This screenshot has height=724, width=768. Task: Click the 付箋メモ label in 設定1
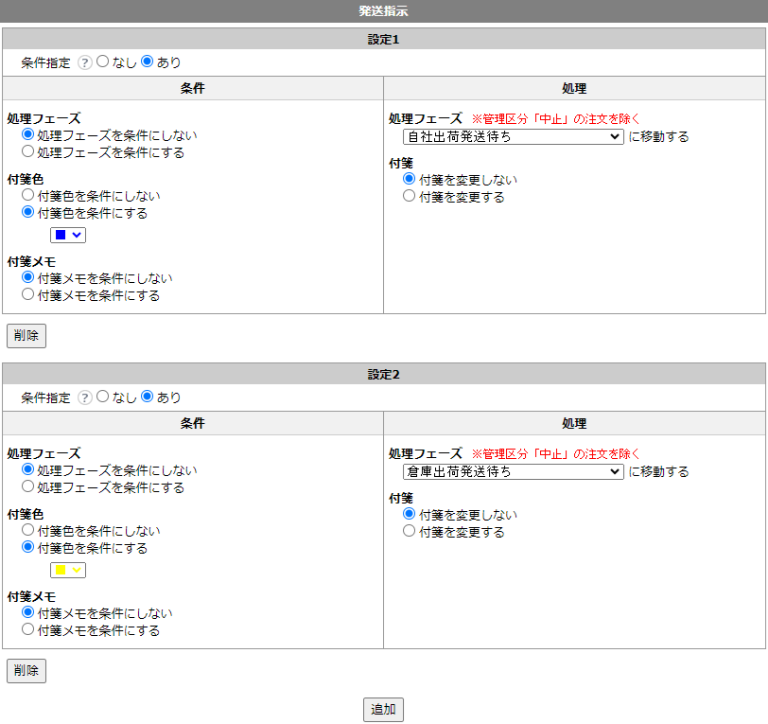click(31, 262)
